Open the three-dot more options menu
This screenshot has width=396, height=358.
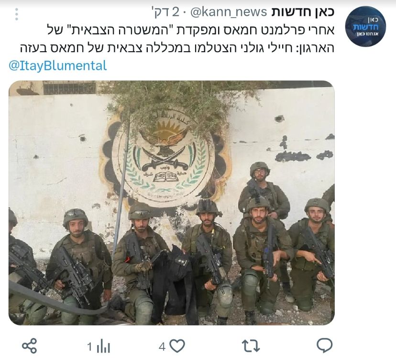[17, 14]
